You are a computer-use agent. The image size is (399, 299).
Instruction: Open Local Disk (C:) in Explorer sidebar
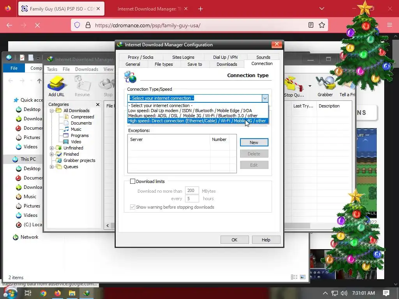(x=29, y=225)
